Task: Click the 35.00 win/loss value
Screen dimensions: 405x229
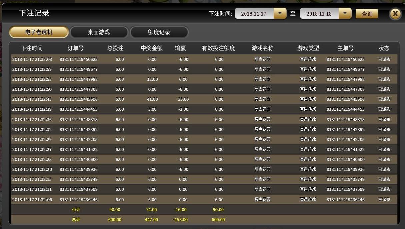Action: pos(183,99)
